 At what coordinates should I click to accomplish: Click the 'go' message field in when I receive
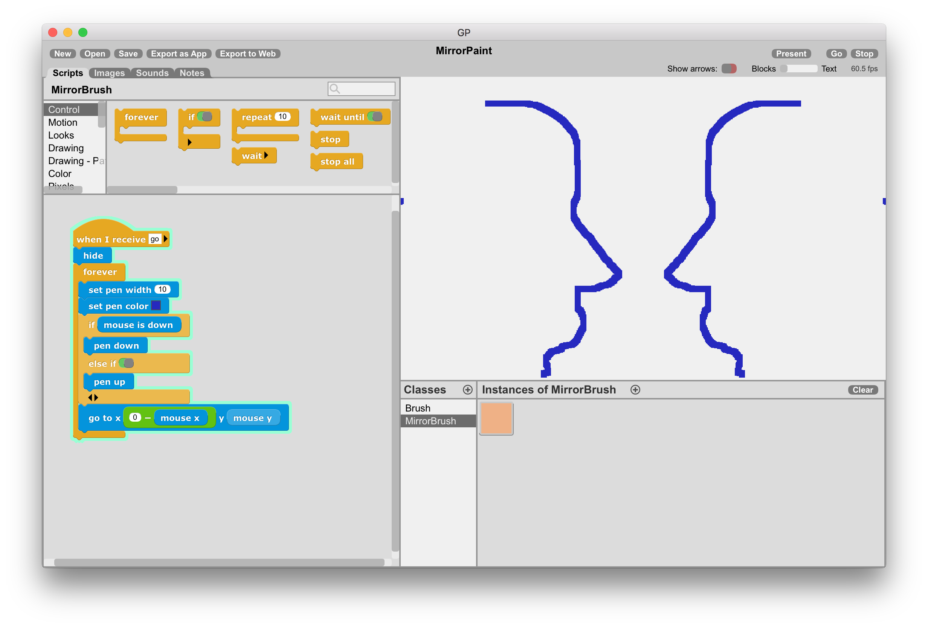click(154, 239)
